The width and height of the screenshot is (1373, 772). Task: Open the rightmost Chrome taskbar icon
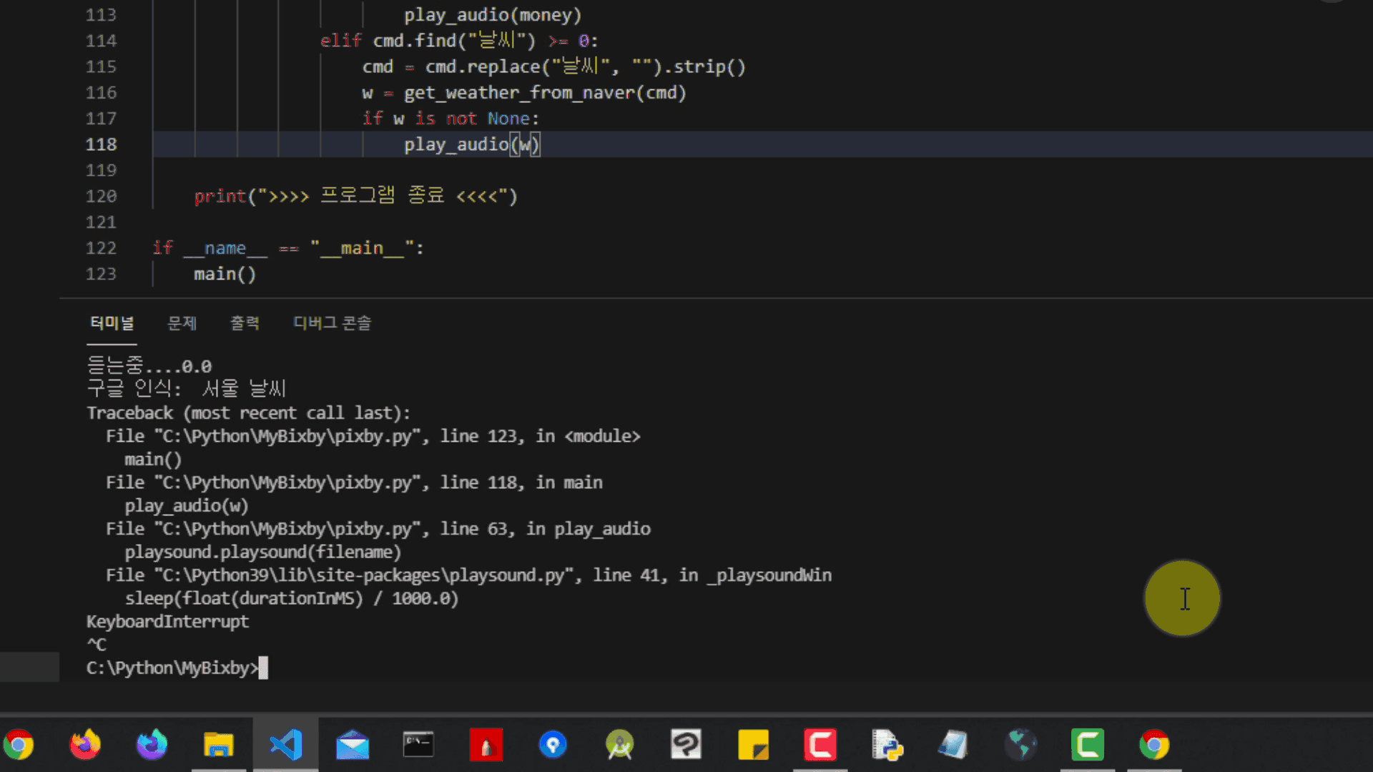[x=1154, y=745]
